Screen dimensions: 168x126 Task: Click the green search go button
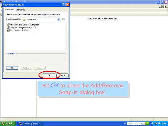pyautogui.click(x=148, y=123)
